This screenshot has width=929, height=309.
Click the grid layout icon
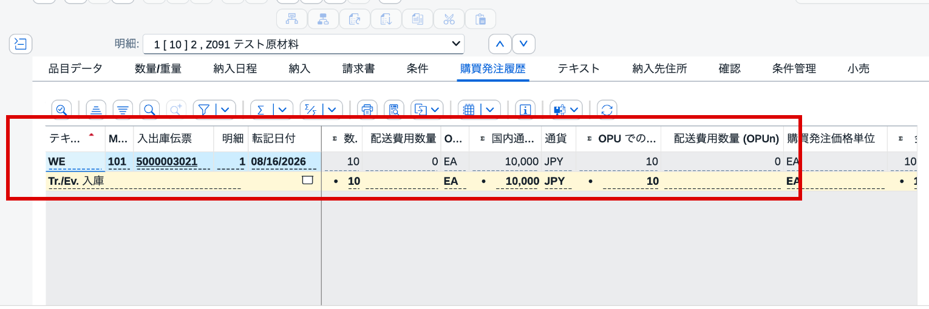pyautogui.click(x=469, y=110)
